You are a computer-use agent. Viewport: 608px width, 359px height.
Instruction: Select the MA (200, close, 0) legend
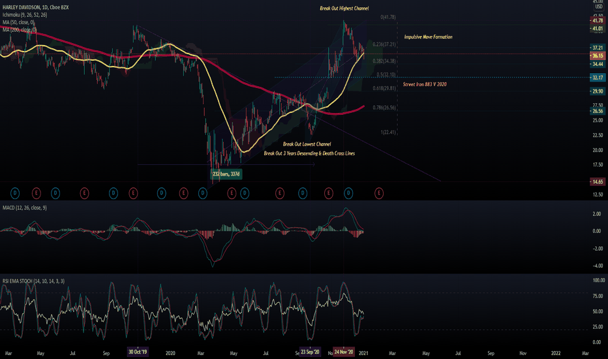coord(20,29)
